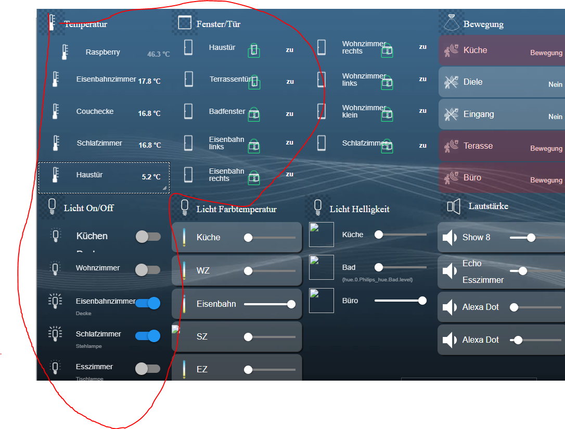Click the Eingang no-motion icon
Image resolution: width=565 pixels, height=429 pixels.
(451, 114)
